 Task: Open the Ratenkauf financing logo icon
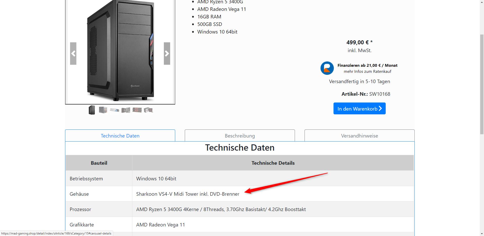coord(327,68)
